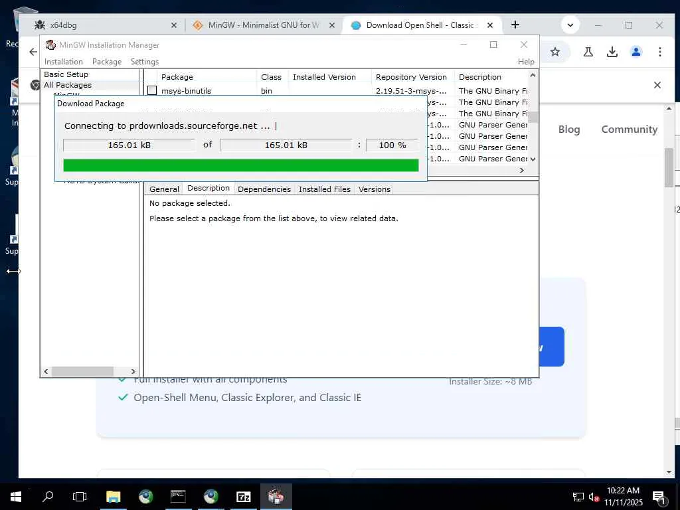Click the left tree pane scroll-right arrow

coord(133,371)
